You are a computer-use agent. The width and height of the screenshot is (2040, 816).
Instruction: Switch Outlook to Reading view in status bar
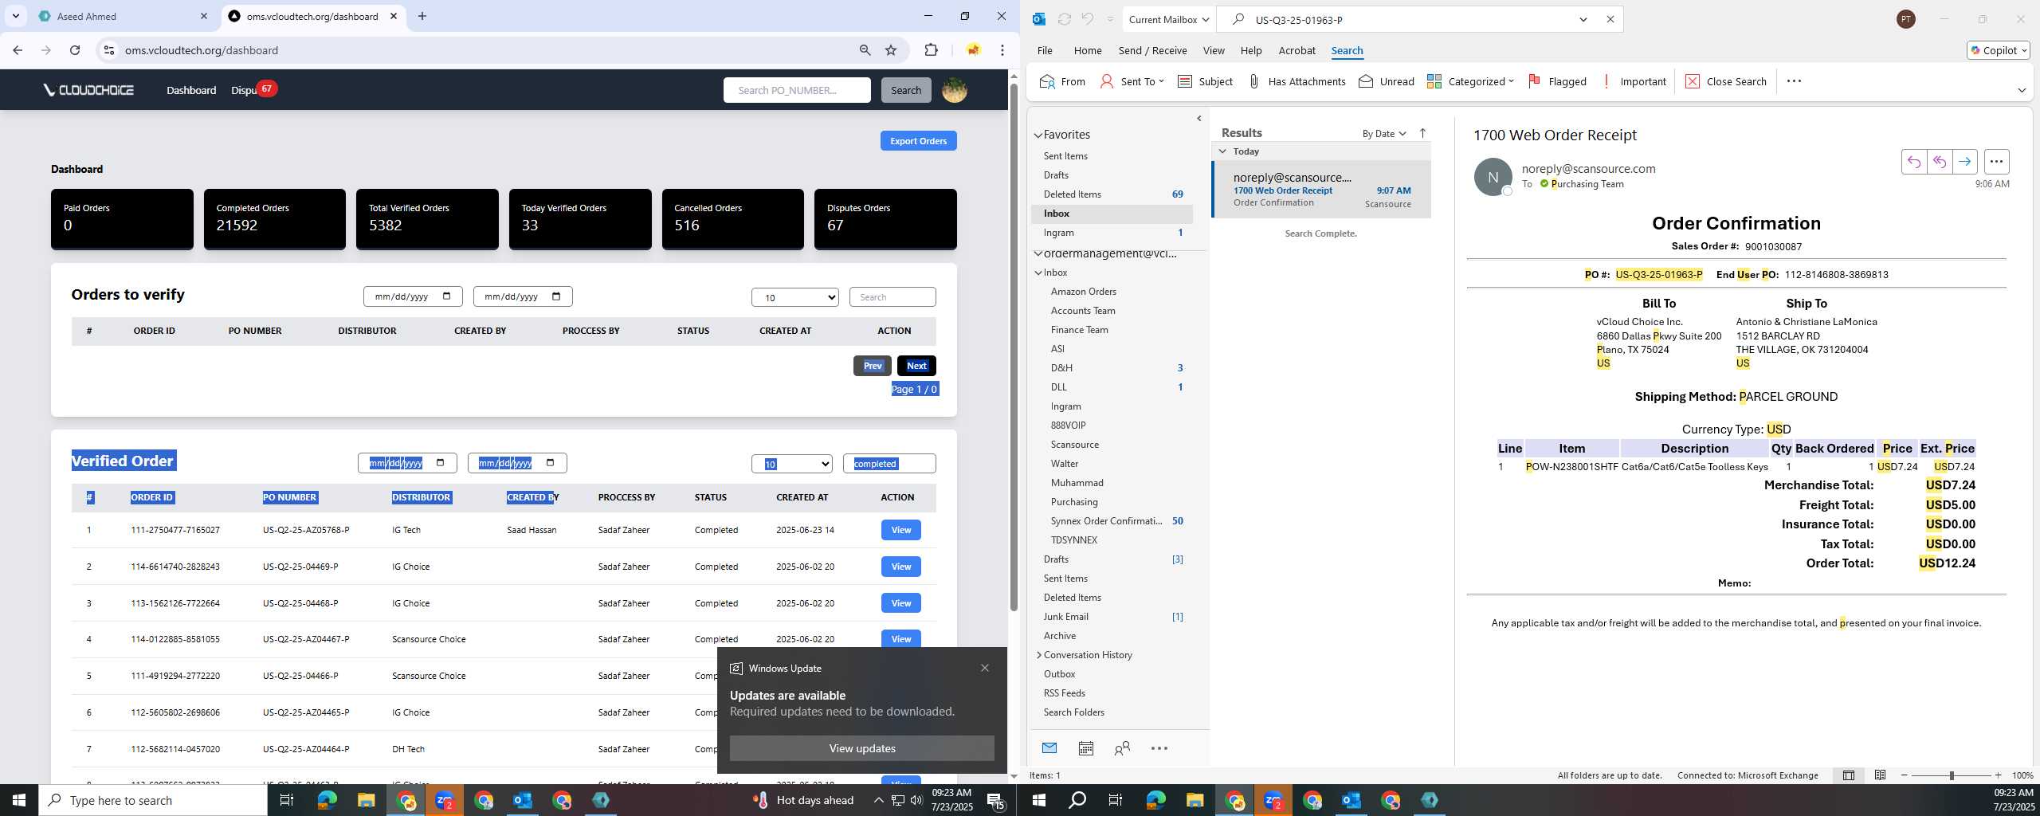click(1880, 775)
